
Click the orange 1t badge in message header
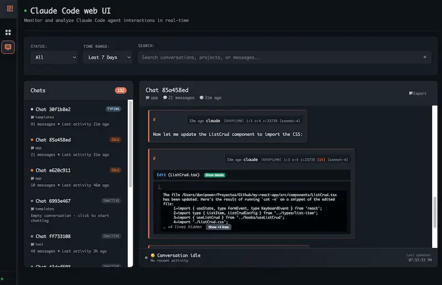322,159
